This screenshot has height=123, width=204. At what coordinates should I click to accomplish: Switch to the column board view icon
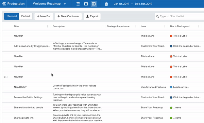tap(86, 4)
